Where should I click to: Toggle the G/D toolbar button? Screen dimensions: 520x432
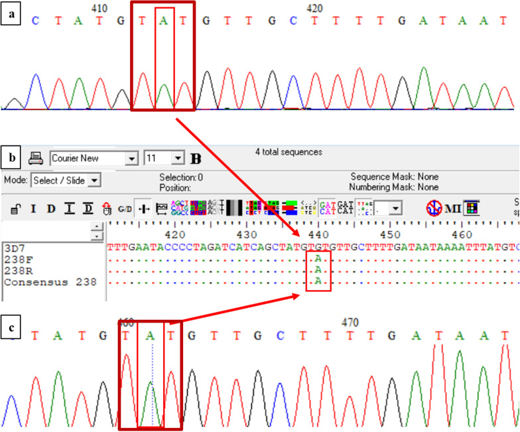pos(124,209)
